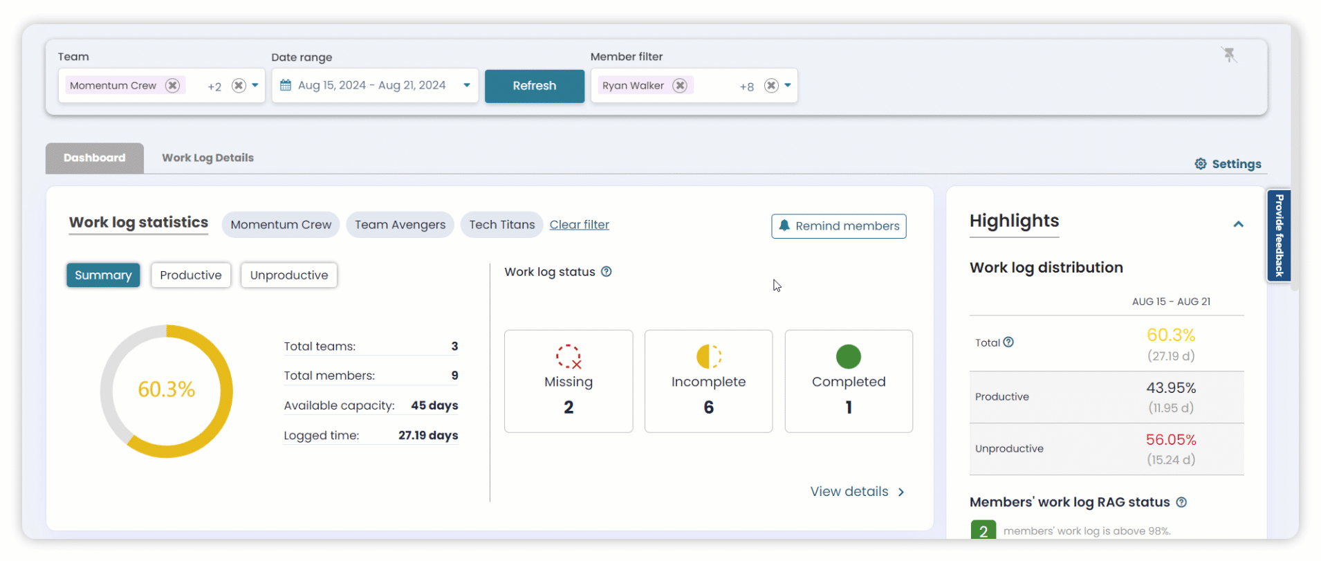The height and width of the screenshot is (561, 1321).
Task: Open Settings with the gear icon
Action: (x=1201, y=164)
